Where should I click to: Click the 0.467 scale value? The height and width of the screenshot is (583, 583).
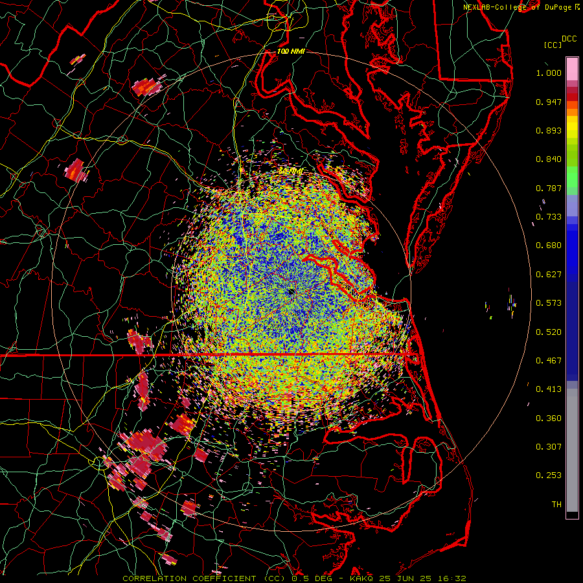click(549, 361)
